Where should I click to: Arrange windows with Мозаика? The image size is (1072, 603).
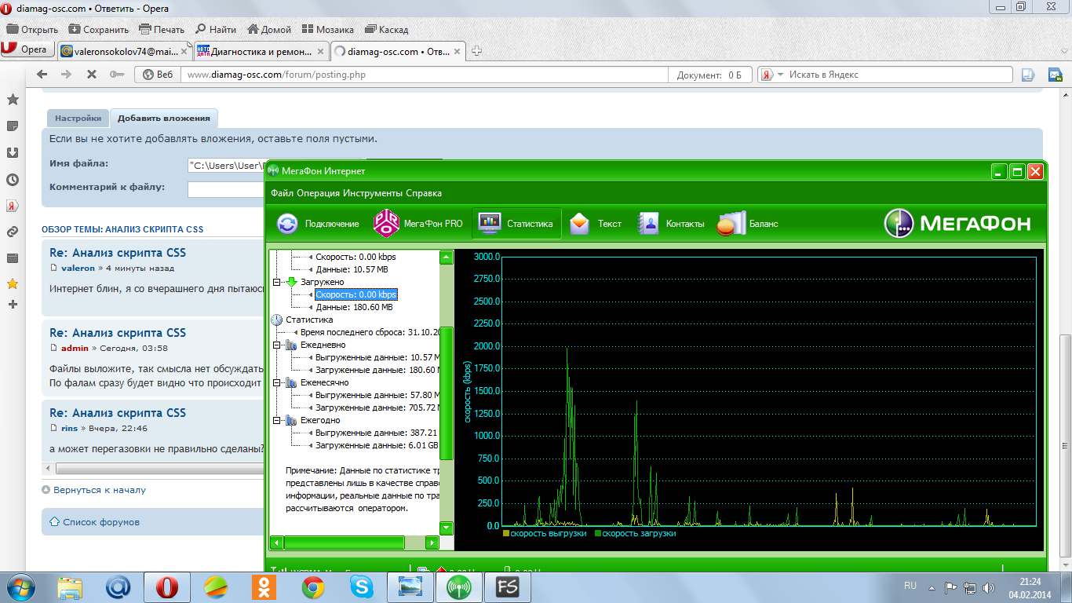pos(327,30)
